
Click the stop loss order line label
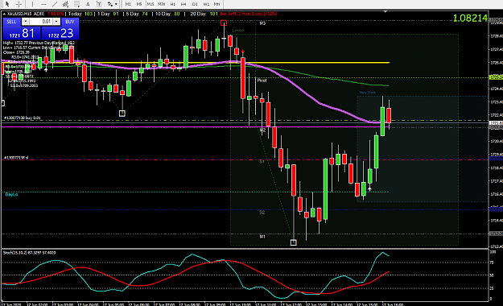click(x=16, y=158)
